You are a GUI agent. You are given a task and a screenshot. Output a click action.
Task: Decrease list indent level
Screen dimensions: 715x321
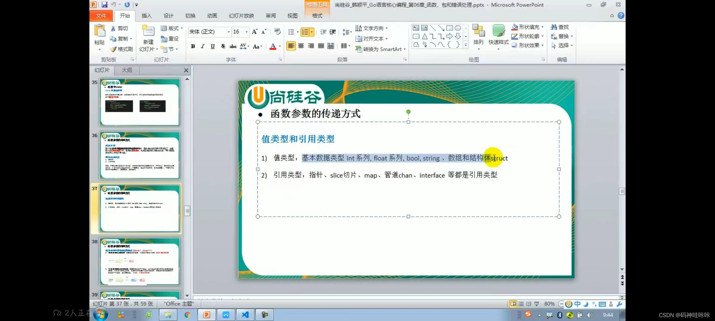coord(323,32)
